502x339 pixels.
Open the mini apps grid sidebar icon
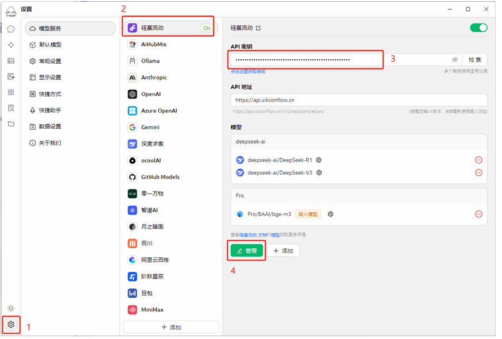pos(11,93)
